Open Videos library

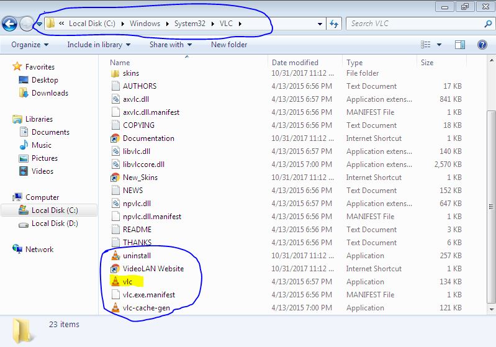pyautogui.click(x=42, y=171)
